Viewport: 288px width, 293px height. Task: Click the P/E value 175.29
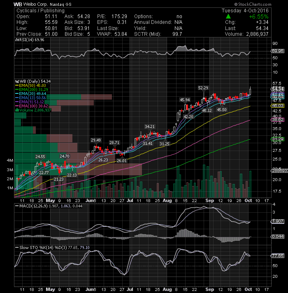point(119,16)
